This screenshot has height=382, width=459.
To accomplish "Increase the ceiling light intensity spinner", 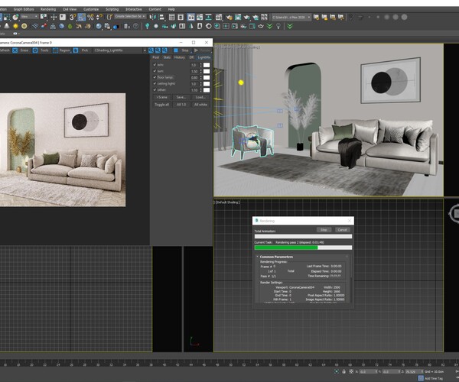I will [200, 83].
